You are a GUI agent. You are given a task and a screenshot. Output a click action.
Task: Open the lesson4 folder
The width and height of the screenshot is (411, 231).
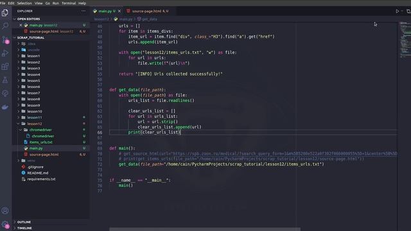[33, 74]
